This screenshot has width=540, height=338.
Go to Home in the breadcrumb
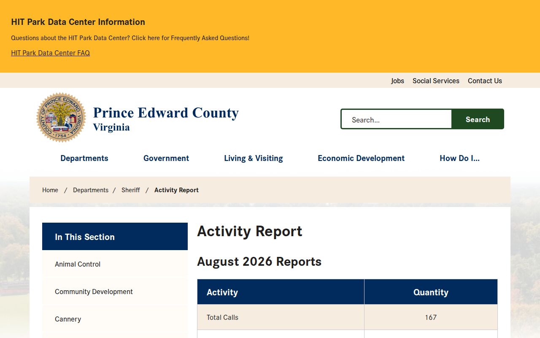[x=50, y=190]
